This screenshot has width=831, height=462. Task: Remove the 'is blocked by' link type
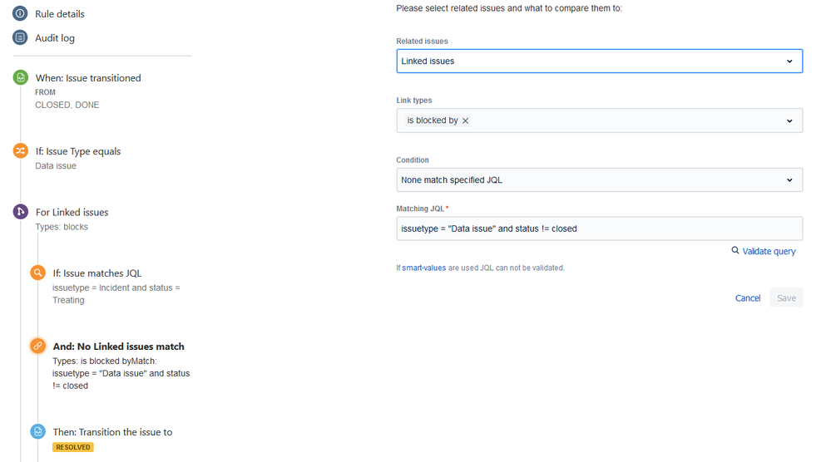pos(465,120)
